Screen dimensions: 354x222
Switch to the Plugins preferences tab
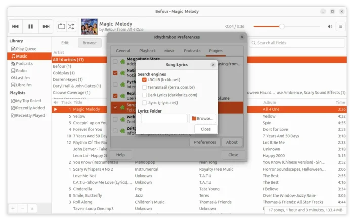[215, 51]
